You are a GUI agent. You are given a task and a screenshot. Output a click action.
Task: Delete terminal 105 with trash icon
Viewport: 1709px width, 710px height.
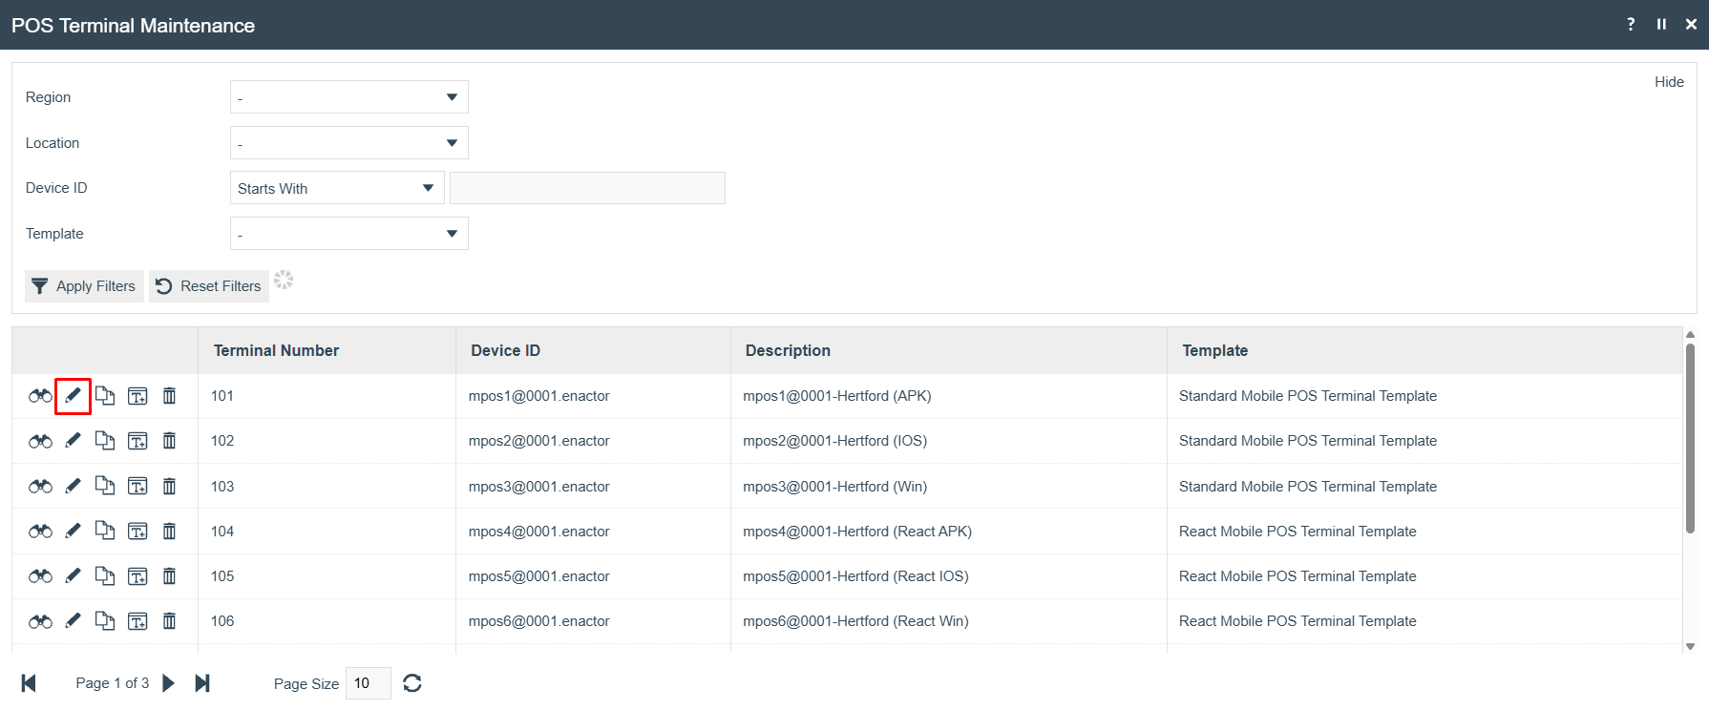169,576
